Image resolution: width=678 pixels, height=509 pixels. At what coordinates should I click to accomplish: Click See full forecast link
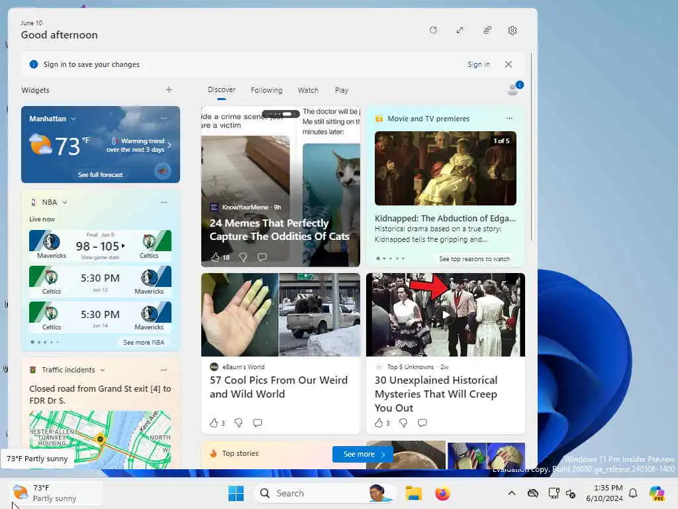pos(101,175)
